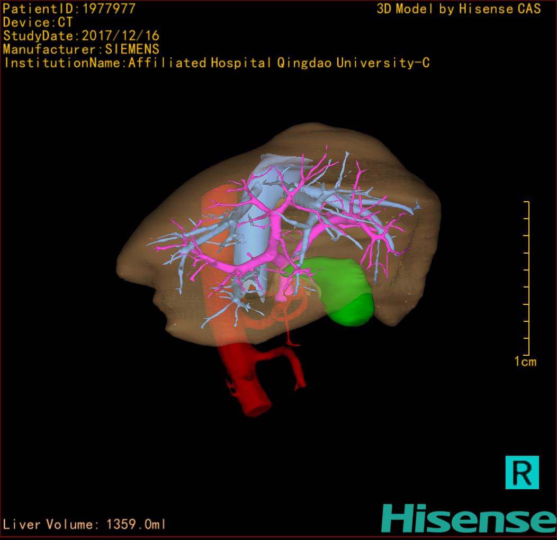The width and height of the screenshot is (557, 540).
Task: Click the 1cm scale label
Action: pyautogui.click(x=525, y=362)
